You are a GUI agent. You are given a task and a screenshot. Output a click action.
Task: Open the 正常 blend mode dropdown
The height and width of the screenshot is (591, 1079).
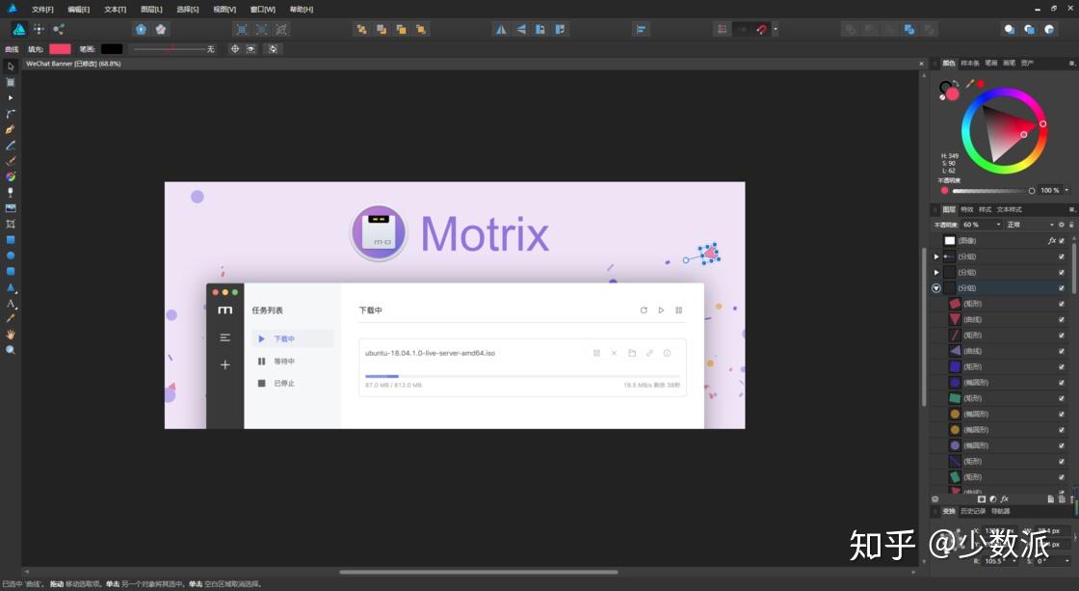1030,225
